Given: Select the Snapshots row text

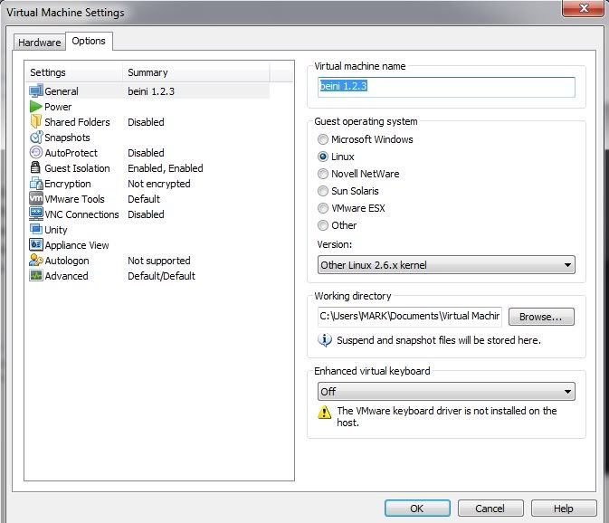Looking at the screenshot, I should [67, 138].
